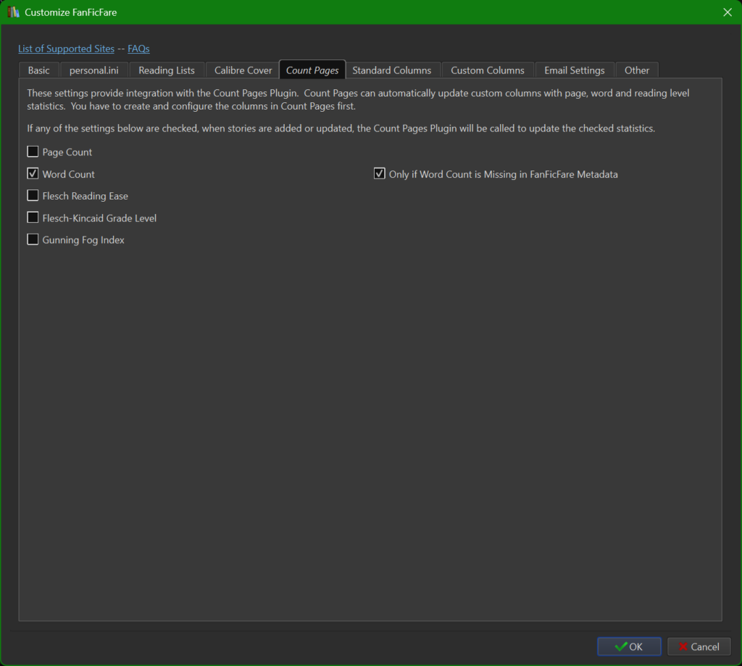This screenshot has height=666, width=742.
Task: Open the Other settings tab
Action: (x=637, y=70)
